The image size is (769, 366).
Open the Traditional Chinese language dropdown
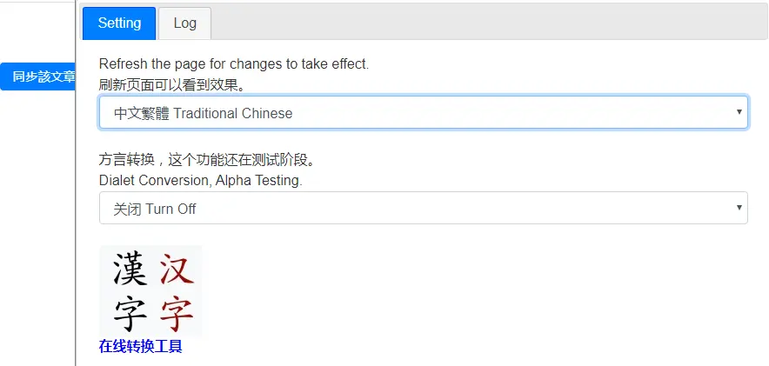423,113
